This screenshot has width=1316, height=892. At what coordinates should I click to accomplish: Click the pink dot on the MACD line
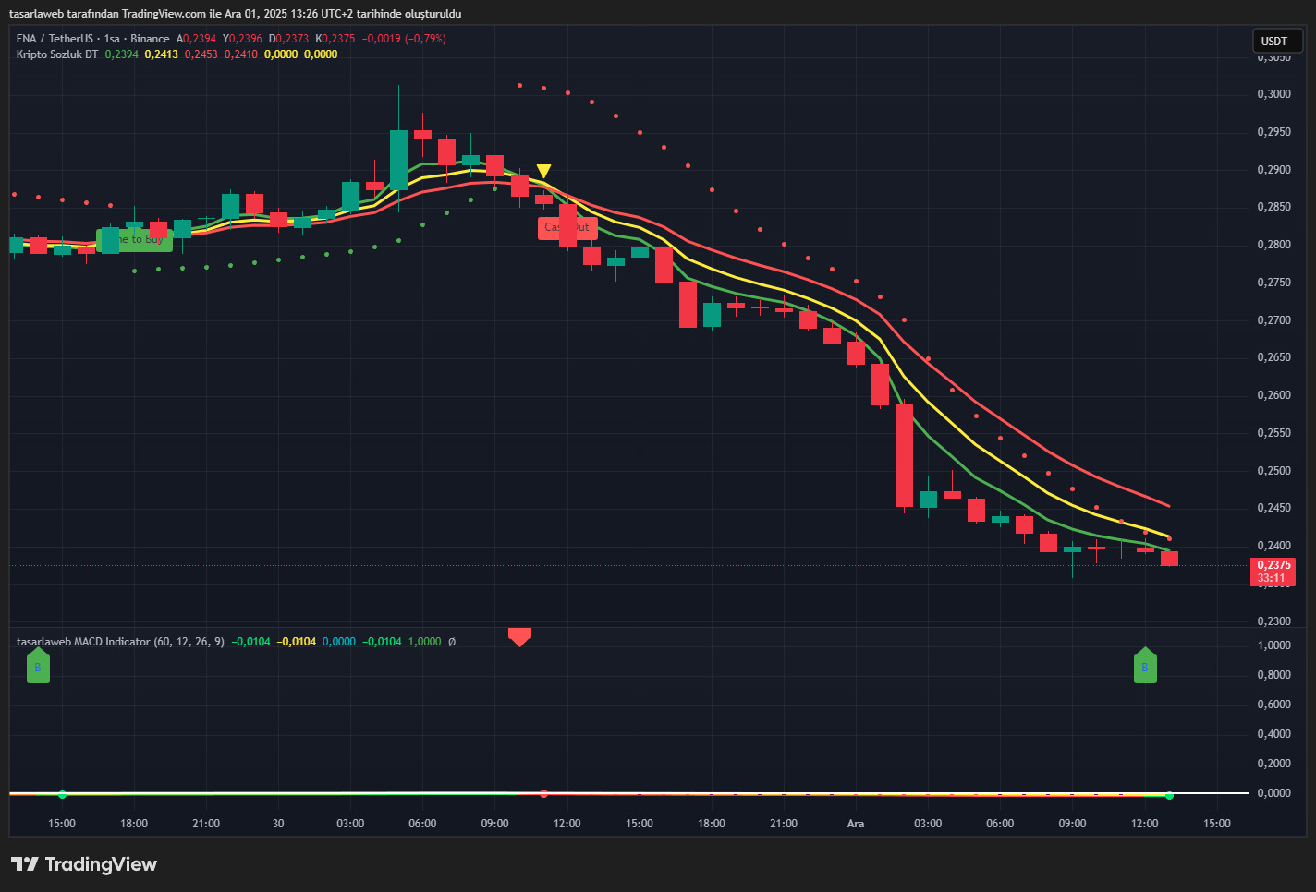(x=543, y=793)
